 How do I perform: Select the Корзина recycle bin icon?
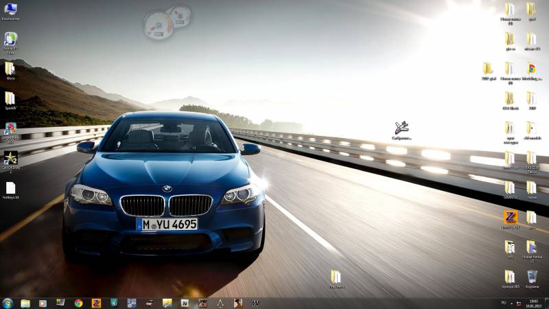pyautogui.click(x=532, y=279)
